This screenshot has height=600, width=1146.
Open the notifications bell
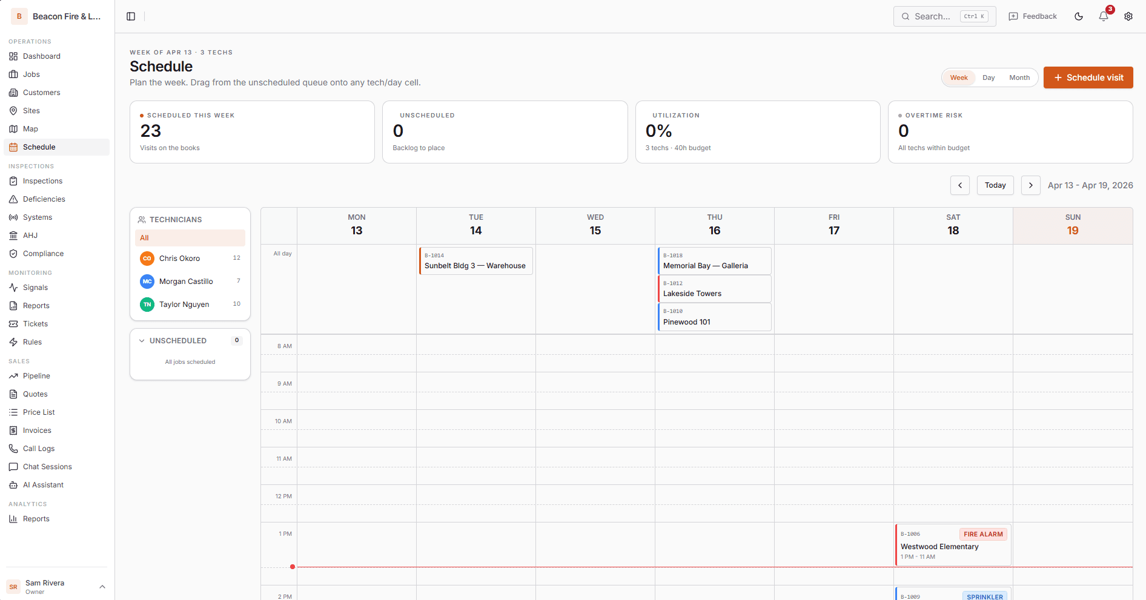1103,16
